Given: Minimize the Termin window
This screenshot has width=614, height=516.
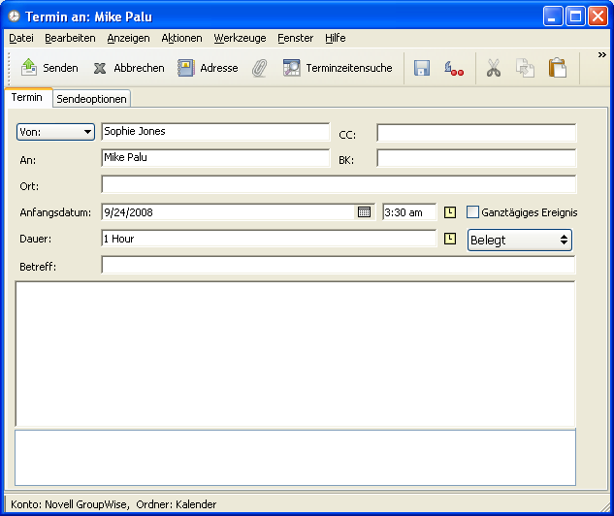Looking at the screenshot, I should pyautogui.click(x=553, y=16).
